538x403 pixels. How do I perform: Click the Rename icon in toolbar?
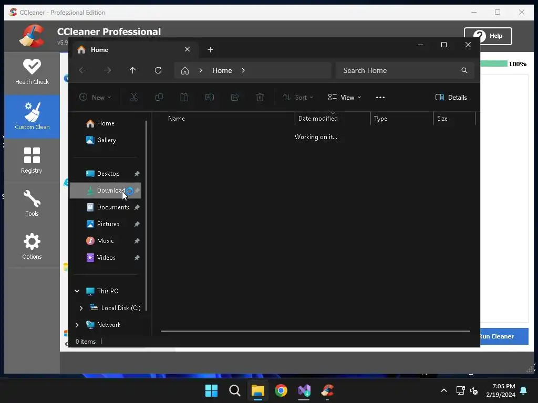click(210, 97)
